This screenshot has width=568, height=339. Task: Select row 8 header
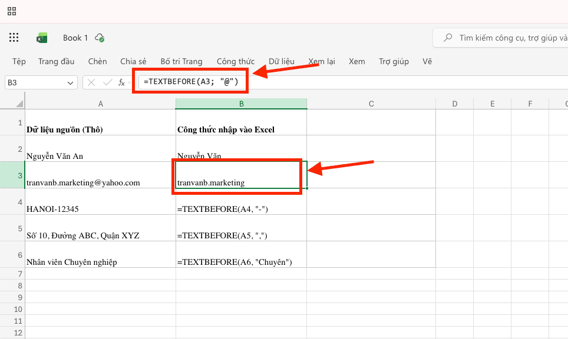(x=12, y=285)
